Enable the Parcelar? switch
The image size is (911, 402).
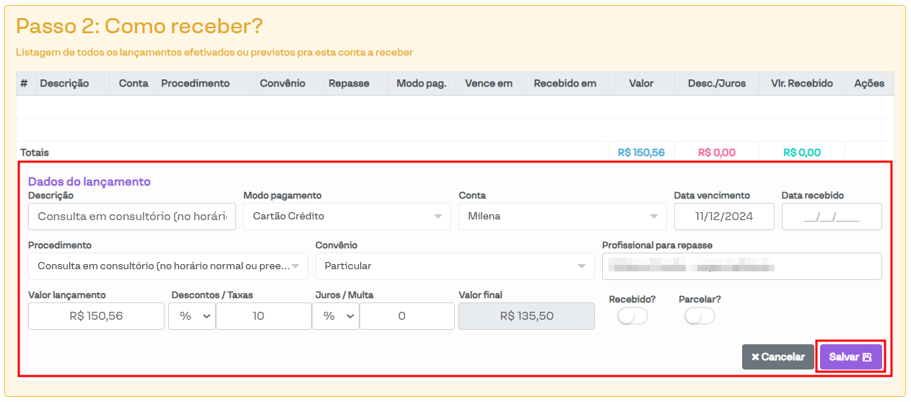[699, 316]
